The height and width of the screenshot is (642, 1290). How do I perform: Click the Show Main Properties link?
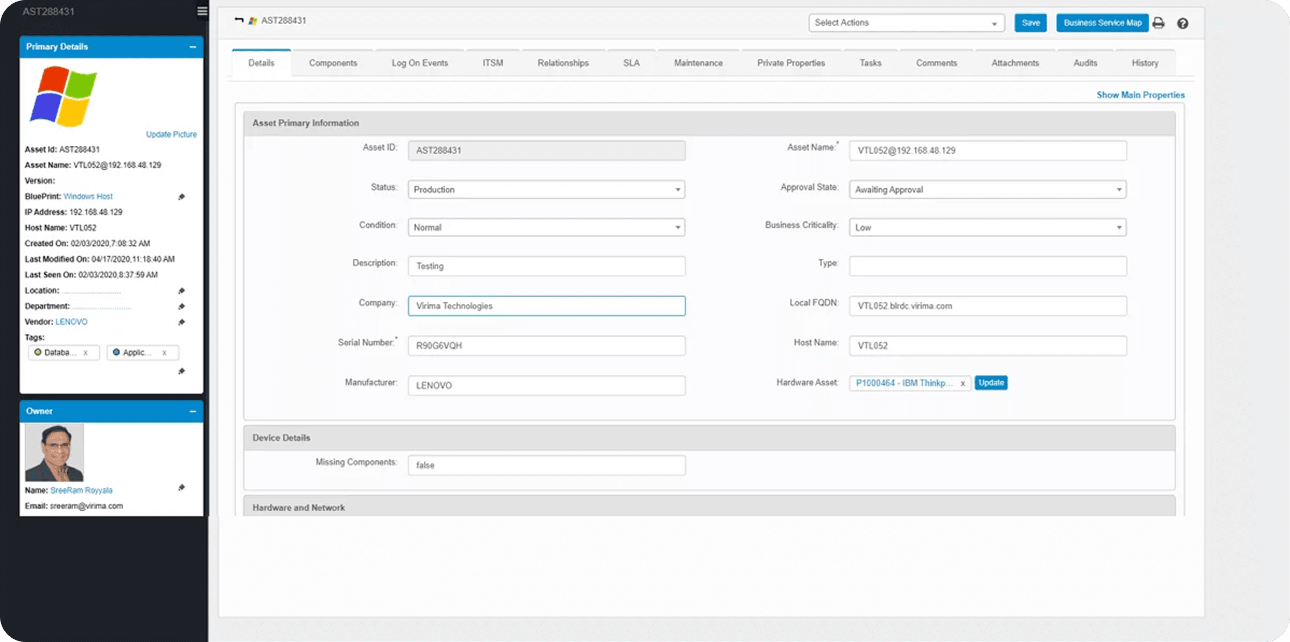coord(1141,95)
